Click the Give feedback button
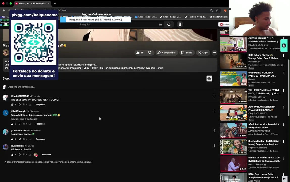 coord(224,25)
